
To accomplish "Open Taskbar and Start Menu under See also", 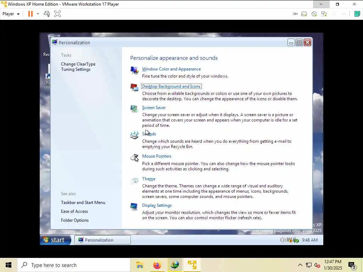I will tap(83, 202).
